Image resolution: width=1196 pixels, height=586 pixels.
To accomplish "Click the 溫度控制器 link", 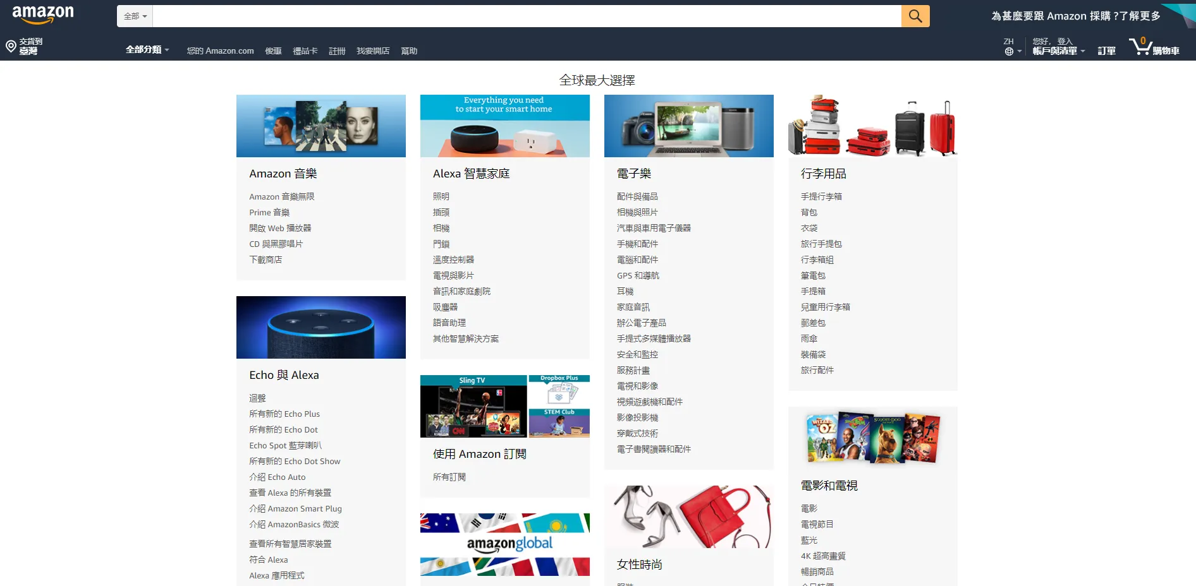I will tap(454, 260).
